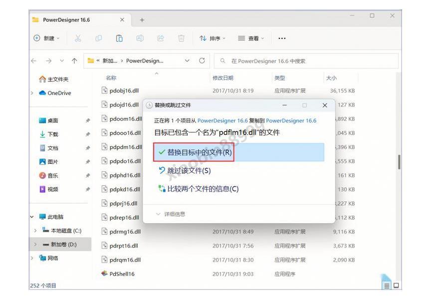This screenshot has height=300, width=431.
Task: Click the 修改日期 column header
Action: [x=223, y=78]
